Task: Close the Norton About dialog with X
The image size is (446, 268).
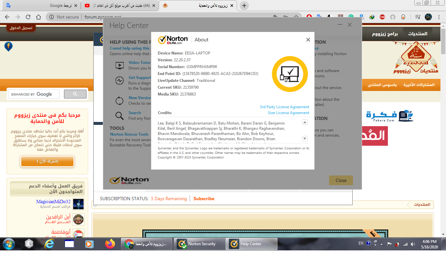Action: pos(308,40)
